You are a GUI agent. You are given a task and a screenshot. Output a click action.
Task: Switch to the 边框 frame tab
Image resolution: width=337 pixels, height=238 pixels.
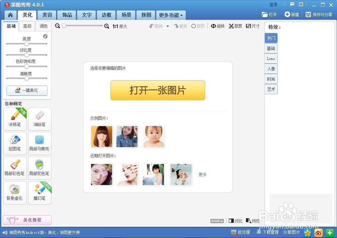click(106, 15)
